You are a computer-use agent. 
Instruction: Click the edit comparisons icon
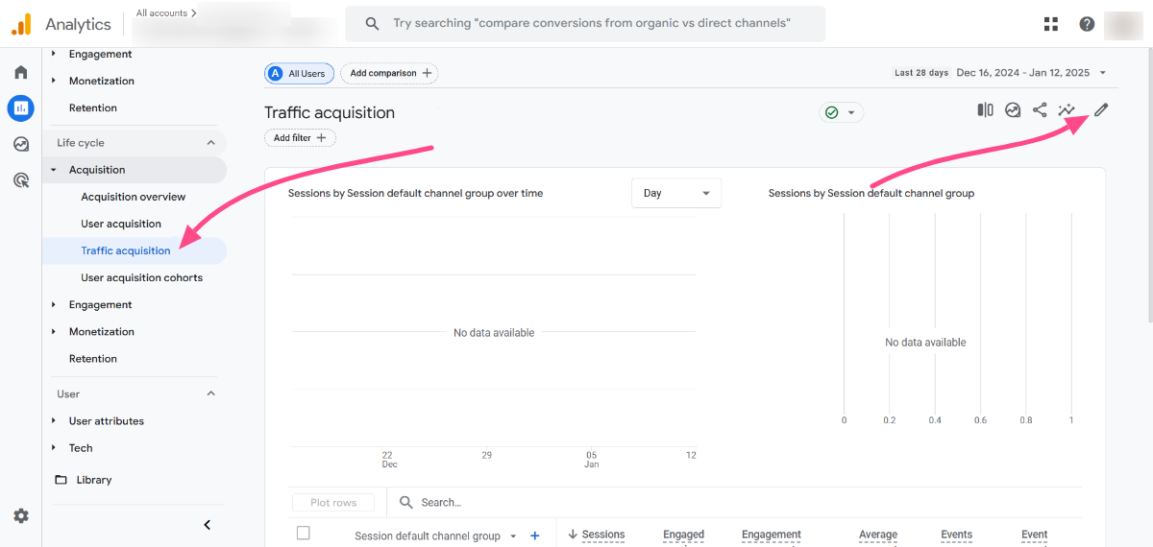coord(985,110)
